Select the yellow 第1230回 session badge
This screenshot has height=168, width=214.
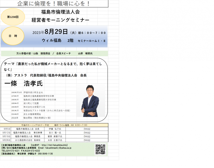point(12,17)
